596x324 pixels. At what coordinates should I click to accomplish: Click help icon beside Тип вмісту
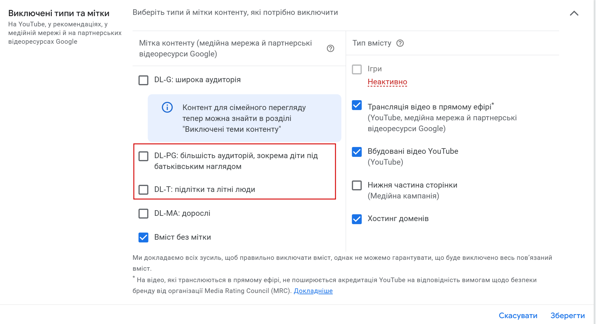pos(400,43)
